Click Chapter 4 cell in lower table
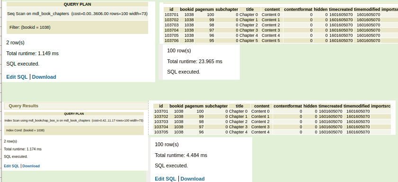Image resolution: width=398 pixels, height=182 pixels. pos(239,132)
